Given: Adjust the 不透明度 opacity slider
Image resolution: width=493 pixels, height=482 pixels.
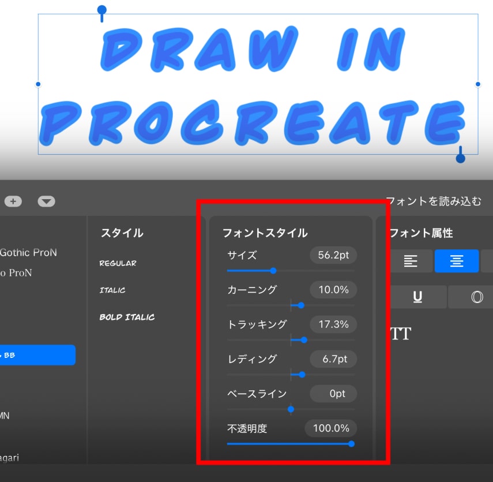Looking at the screenshot, I should tap(352, 444).
